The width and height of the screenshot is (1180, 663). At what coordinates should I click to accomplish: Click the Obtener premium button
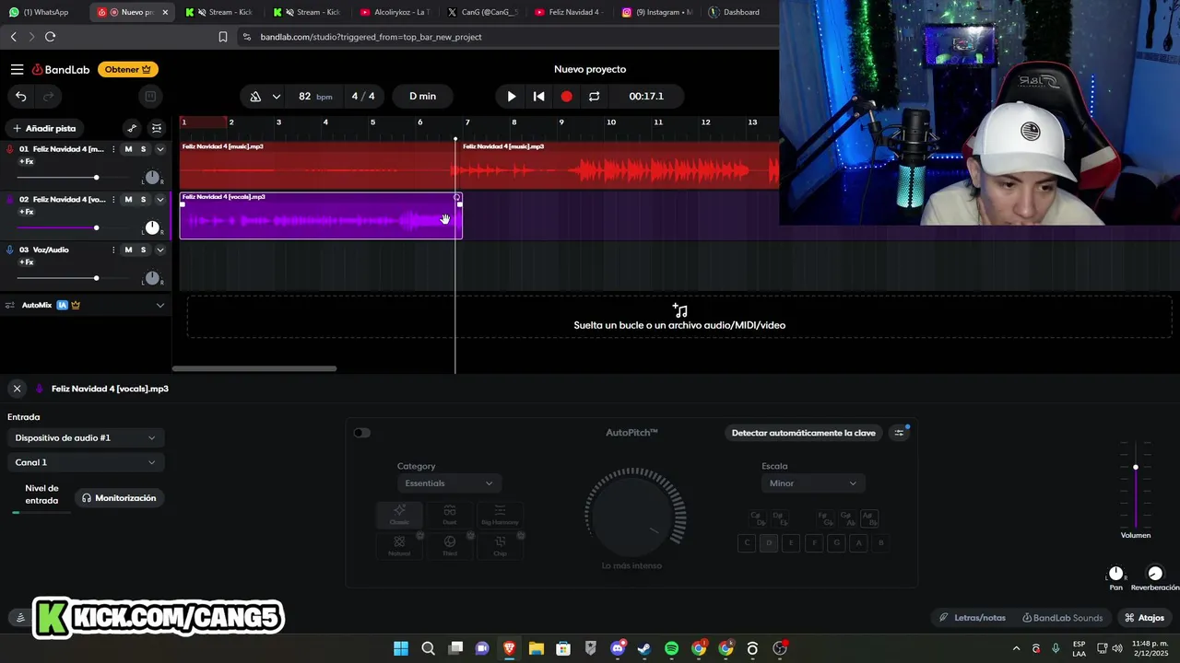[x=128, y=69]
